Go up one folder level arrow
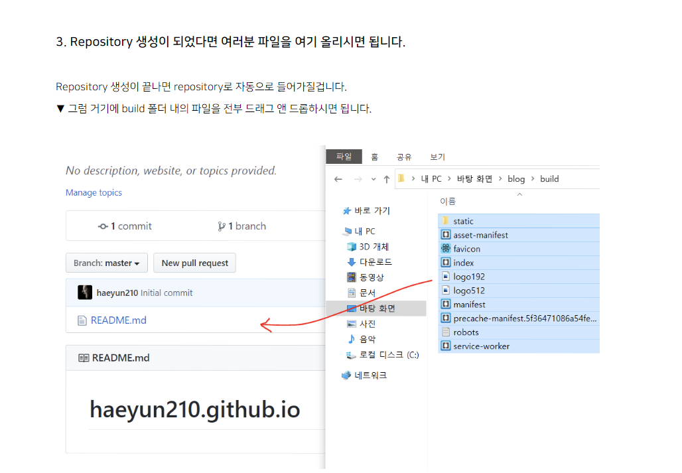Screen dimensions: 682x473 coord(386,179)
